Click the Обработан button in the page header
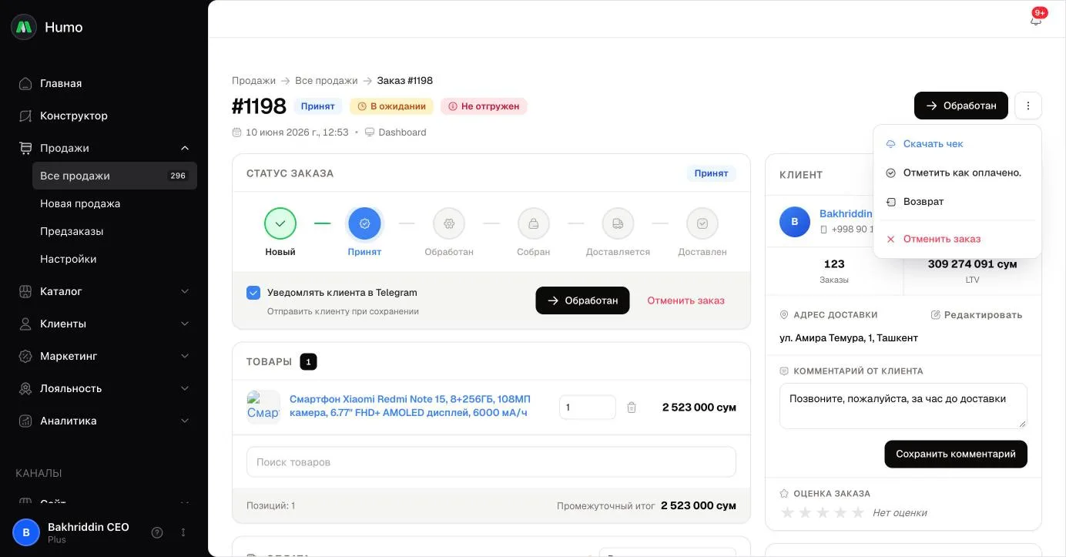 click(x=961, y=106)
